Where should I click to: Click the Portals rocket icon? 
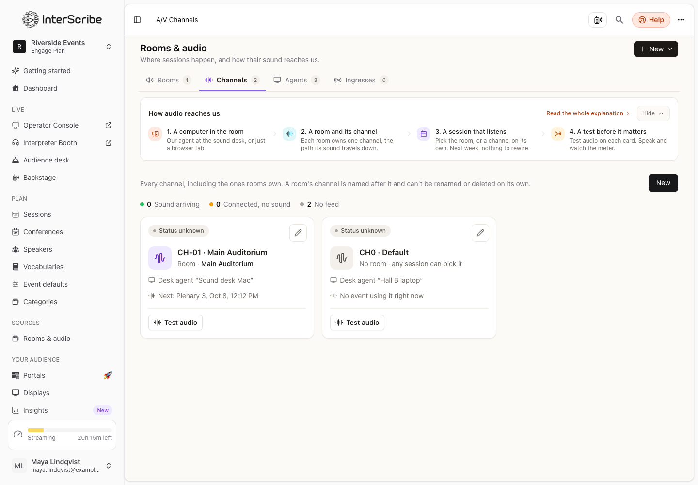pyautogui.click(x=108, y=375)
